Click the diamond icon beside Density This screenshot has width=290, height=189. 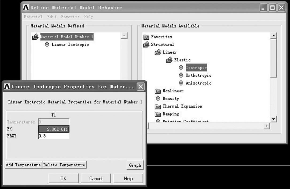(x=158, y=99)
